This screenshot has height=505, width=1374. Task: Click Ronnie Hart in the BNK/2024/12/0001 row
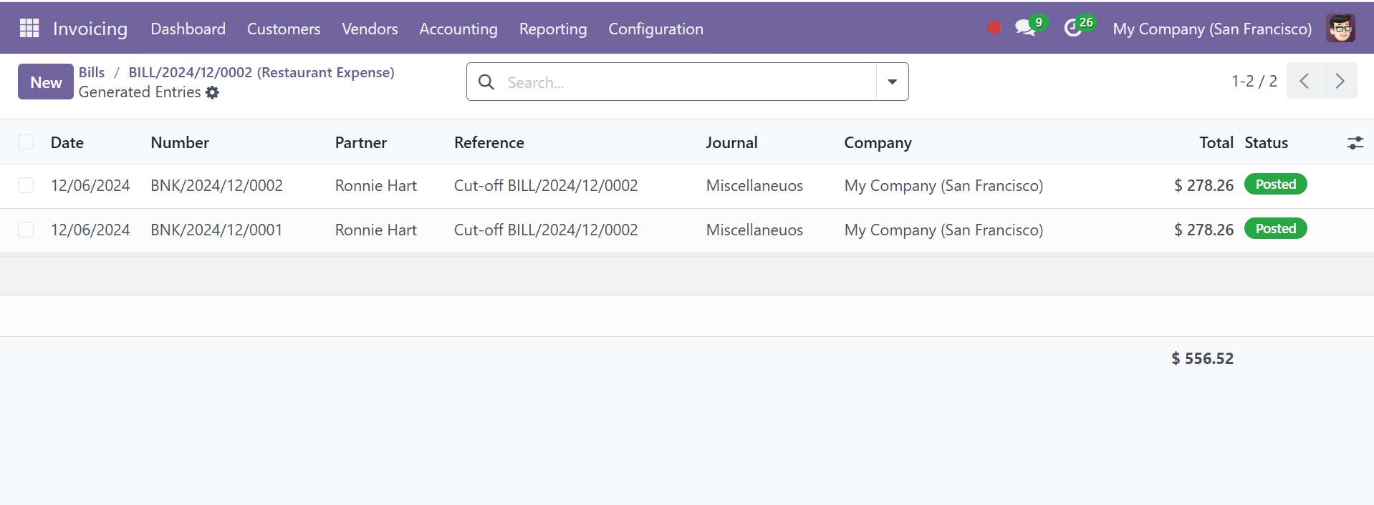[376, 230]
